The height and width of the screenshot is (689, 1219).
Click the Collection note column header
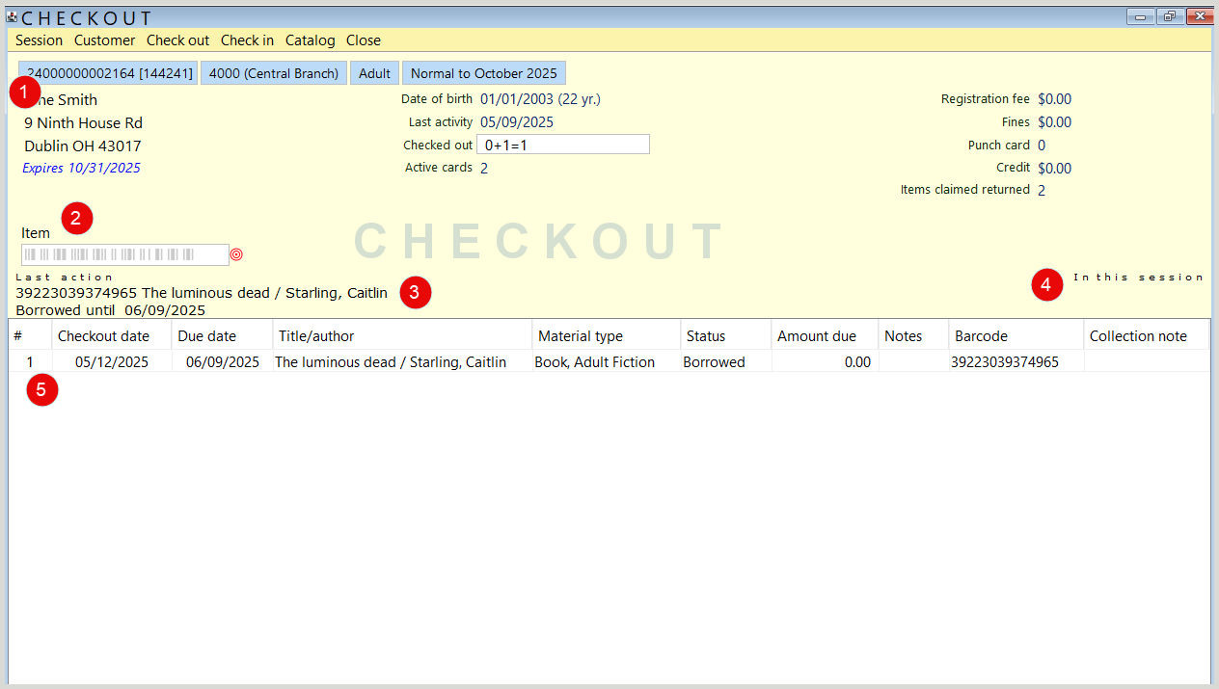click(1147, 335)
